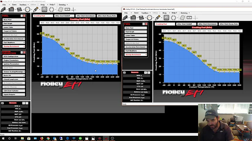Select After Start Holdoff tab, left window

[64, 16]
